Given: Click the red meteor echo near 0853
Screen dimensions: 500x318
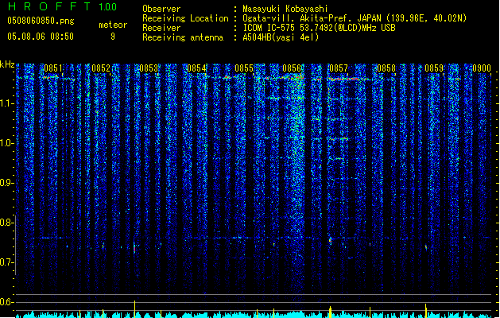Looking at the screenshot, I should (x=134, y=249).
